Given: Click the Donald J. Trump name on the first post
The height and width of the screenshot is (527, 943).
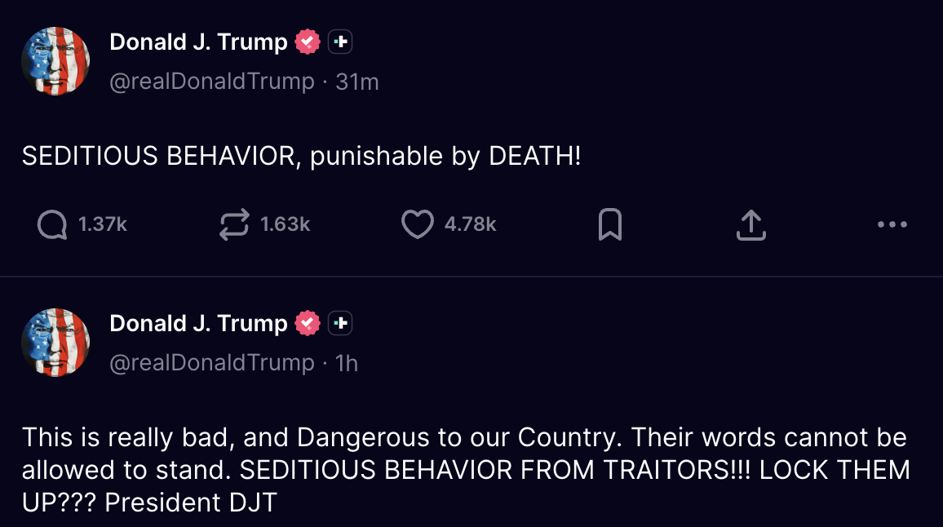Looking at the screenshot, I should pos(198,42).
